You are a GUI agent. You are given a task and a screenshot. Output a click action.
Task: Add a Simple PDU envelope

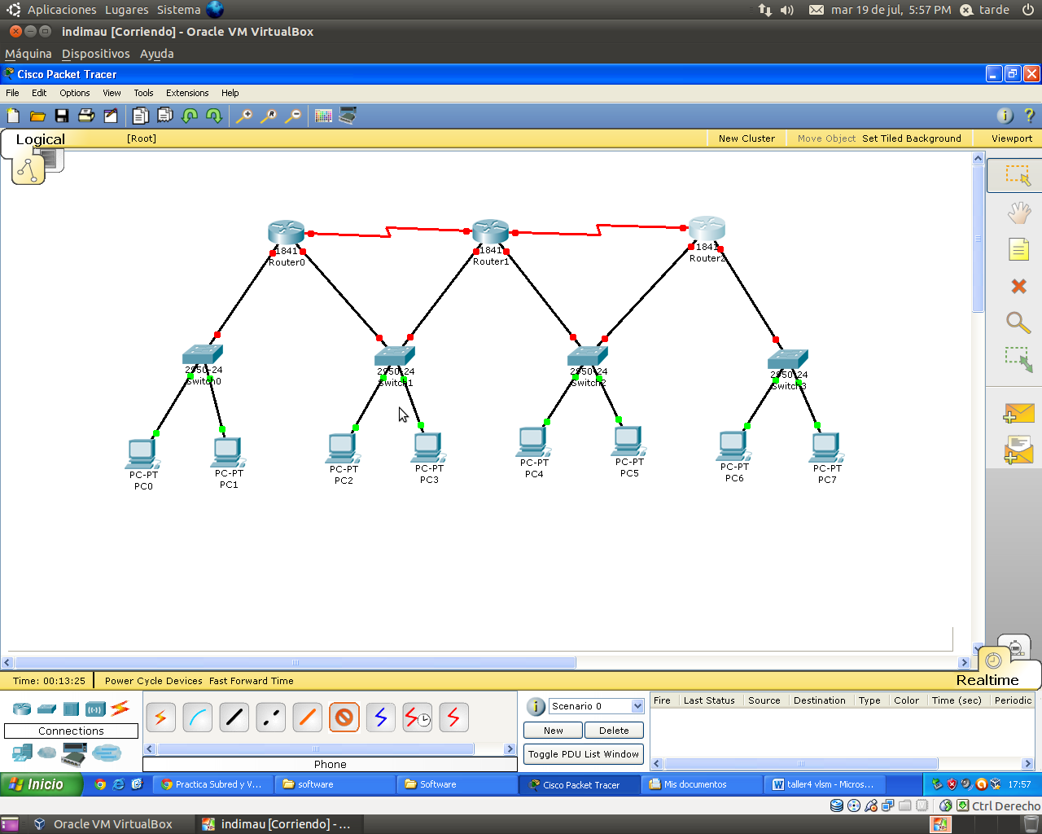click(x=1018, y=413)
